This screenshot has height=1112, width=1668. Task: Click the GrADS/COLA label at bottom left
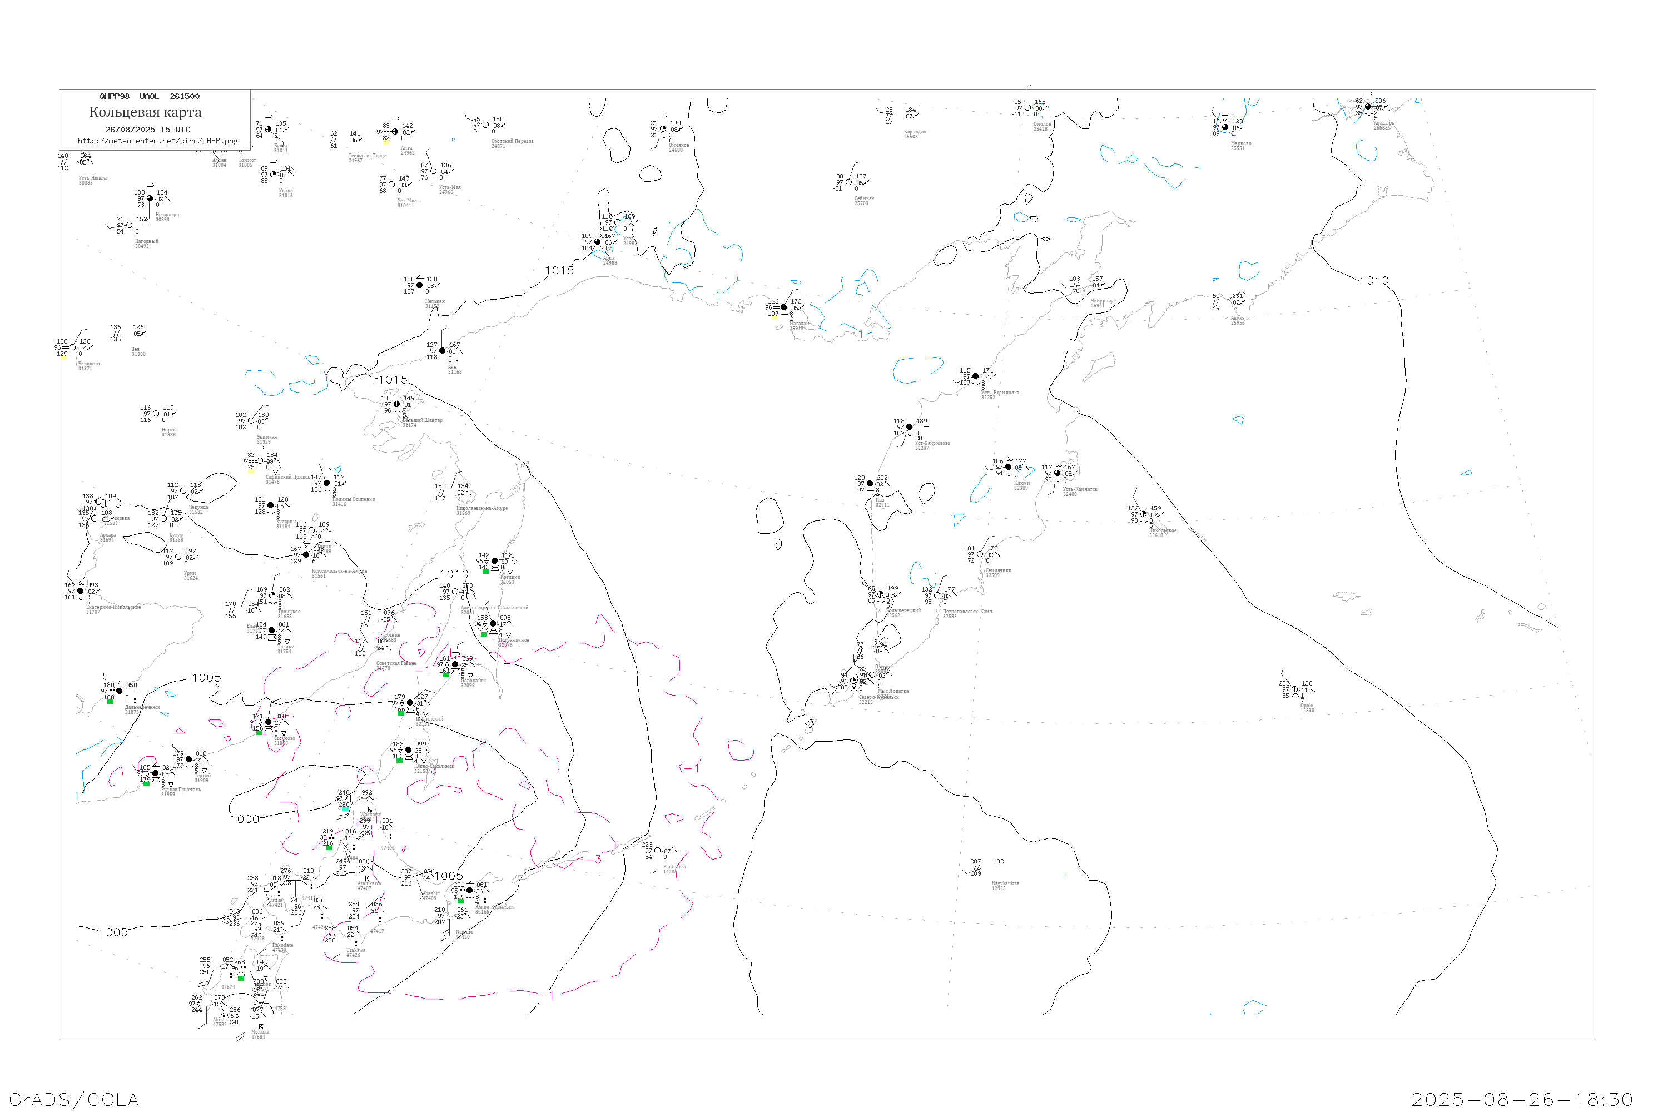pyautogui.click(x=74, y=1099)
